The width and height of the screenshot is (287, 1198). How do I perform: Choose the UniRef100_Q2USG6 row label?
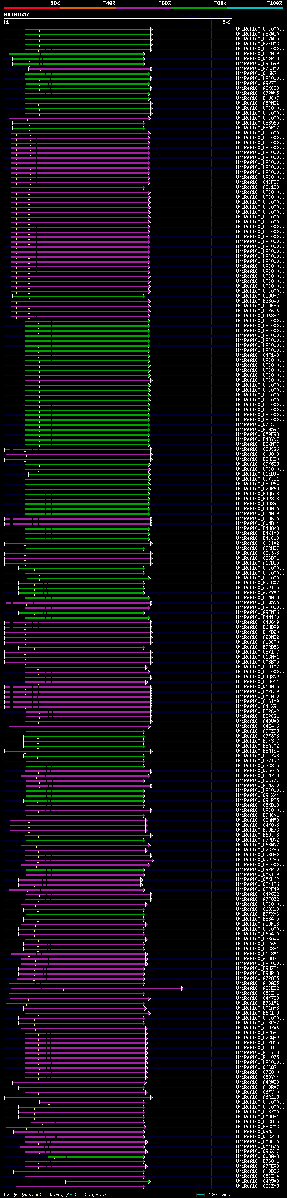click(x=257, y=449)
